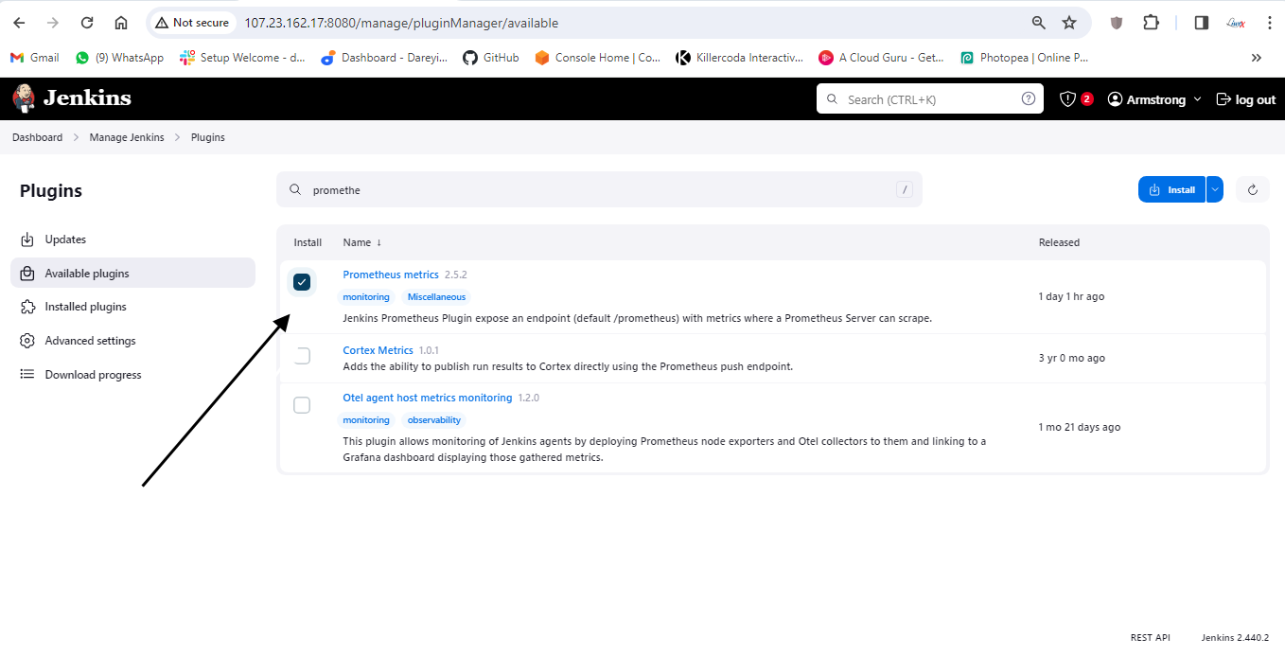
Task: Go to Advanced settings in sidebar
Action: pyautogui.click(x=90, y=341)
